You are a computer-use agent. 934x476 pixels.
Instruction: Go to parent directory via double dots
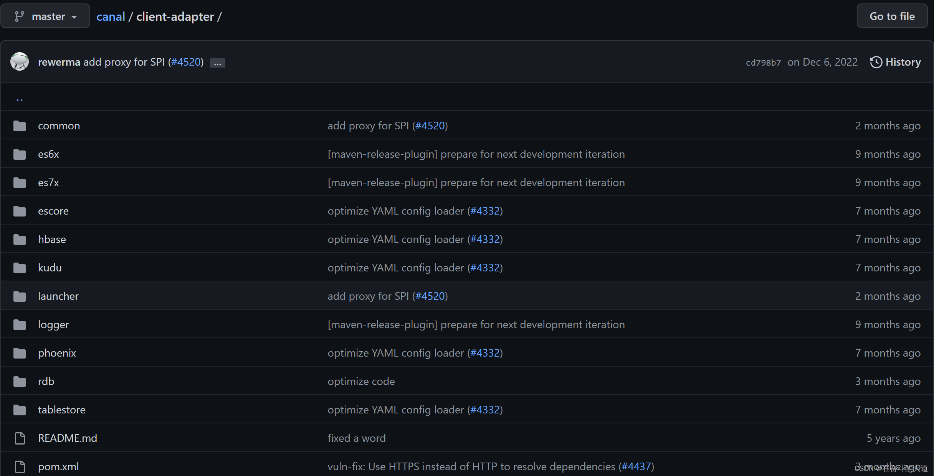coord(20,98)
